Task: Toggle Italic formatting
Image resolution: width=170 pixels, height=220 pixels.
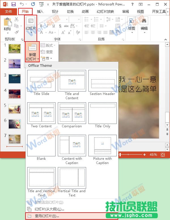Action: click(47, 26)
